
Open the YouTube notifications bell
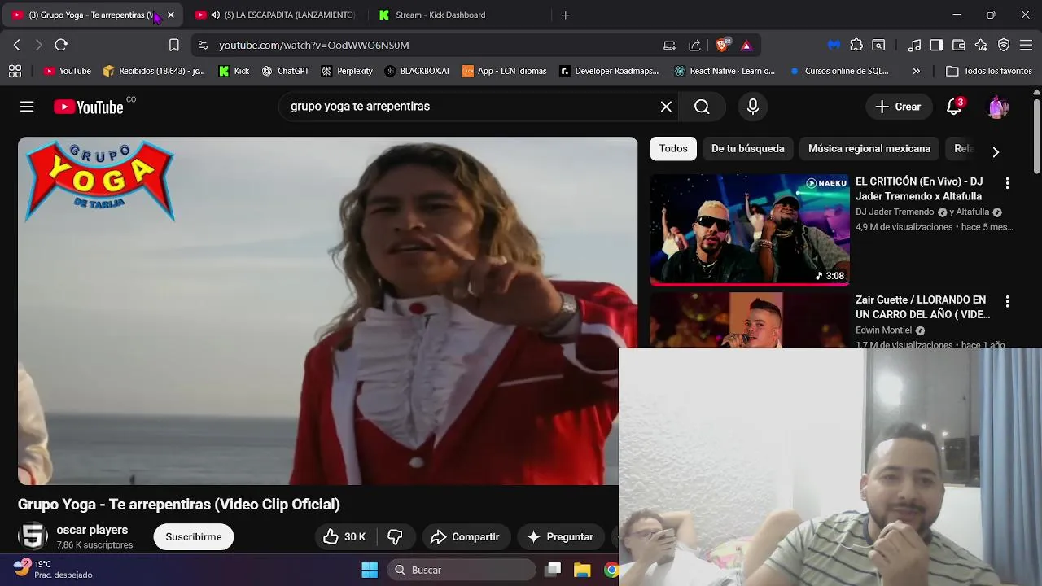(x=954, y=107)
